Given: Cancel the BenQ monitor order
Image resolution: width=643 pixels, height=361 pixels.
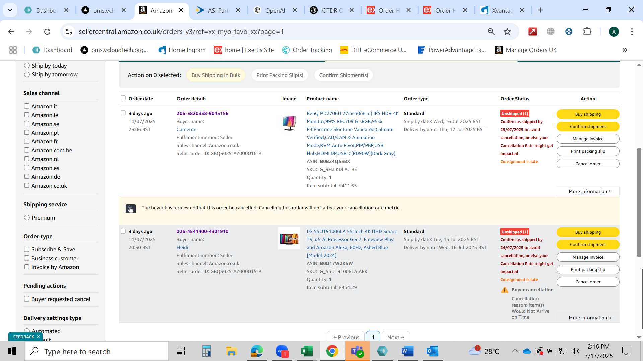Looking at the screenshot, I should pos(588,164).
